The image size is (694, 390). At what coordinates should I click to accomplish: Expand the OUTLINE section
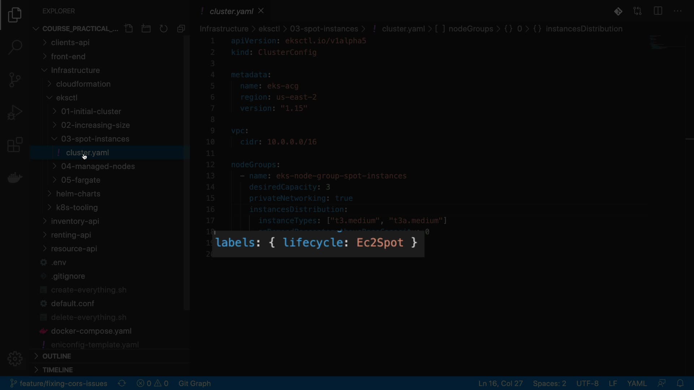(56, 356)
